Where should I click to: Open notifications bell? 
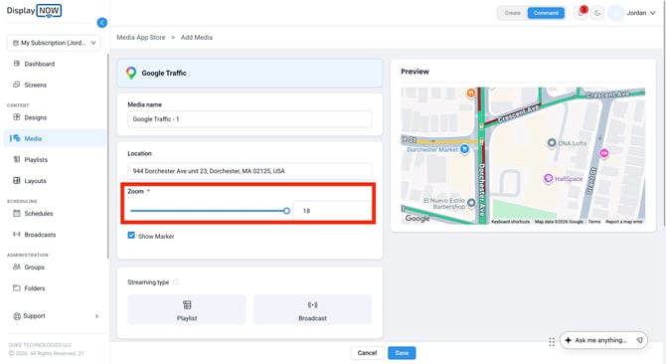(581, 13)
